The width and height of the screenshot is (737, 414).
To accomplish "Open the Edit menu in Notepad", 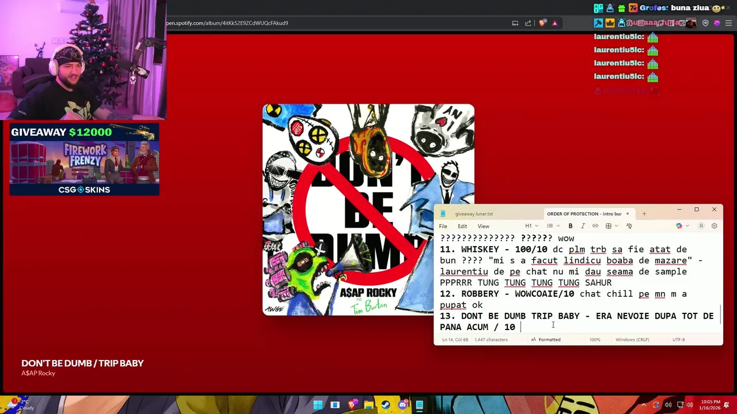I will [x=462, y=226].
